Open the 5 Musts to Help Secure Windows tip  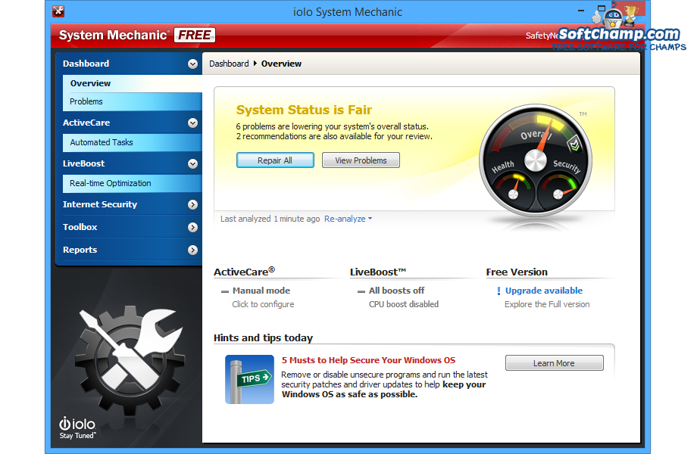(x=368, y=360)
